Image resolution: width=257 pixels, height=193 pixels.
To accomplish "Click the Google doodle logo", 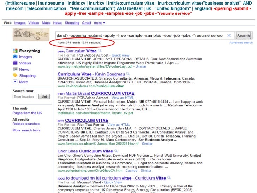I will point(31,35).
